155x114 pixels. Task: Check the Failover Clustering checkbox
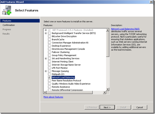[x=49, y=52]
